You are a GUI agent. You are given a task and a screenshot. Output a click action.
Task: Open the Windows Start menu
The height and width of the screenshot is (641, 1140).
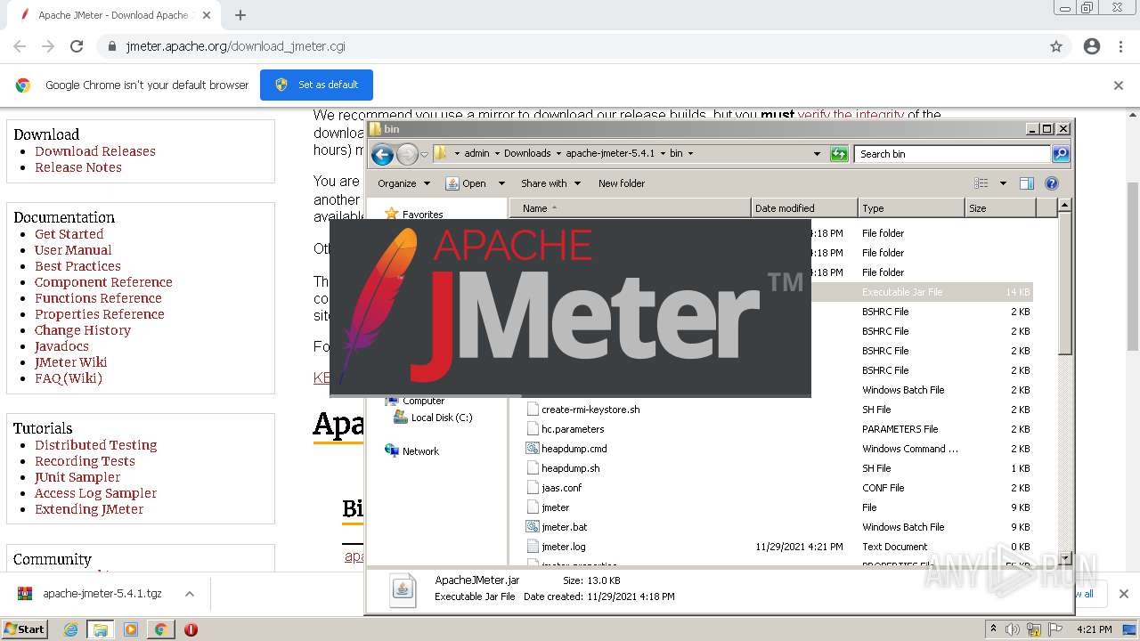(24, 629)
